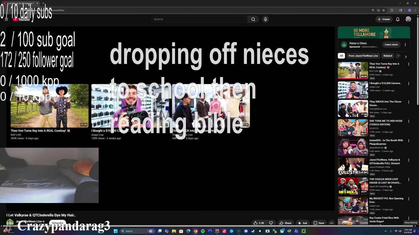Click Learn more on Tullamore ad
419x235 pixels.
(x=391, y=45)
